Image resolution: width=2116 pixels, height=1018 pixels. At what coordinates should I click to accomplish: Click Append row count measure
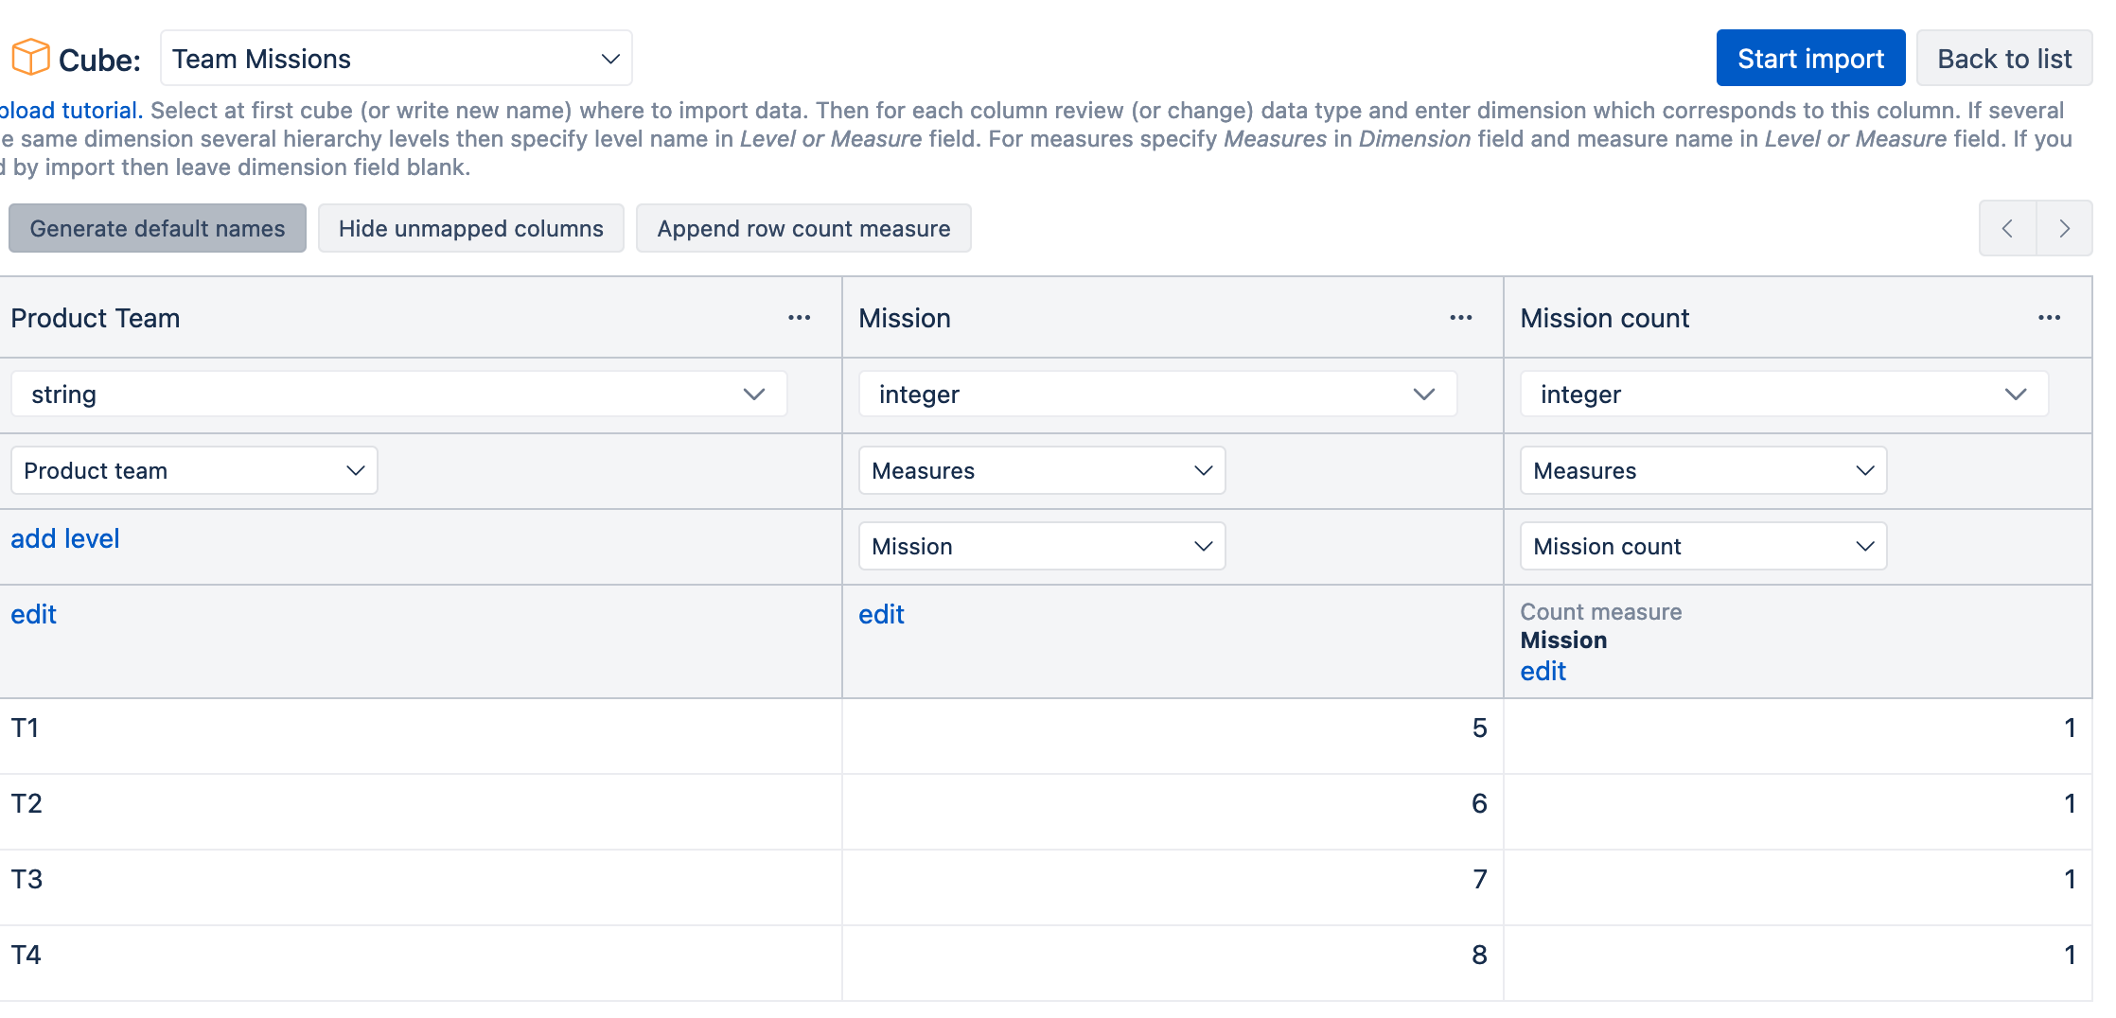coord(803,228)
